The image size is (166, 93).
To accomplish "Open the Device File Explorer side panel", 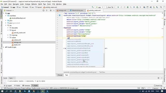I will pos(165,75).
